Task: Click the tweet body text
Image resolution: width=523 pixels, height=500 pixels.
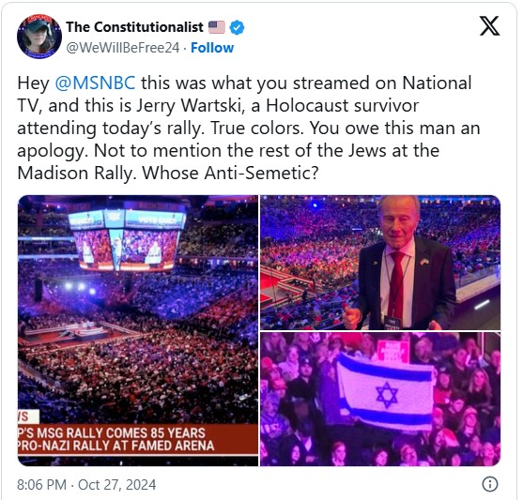Action: click(x=249, y=128)
